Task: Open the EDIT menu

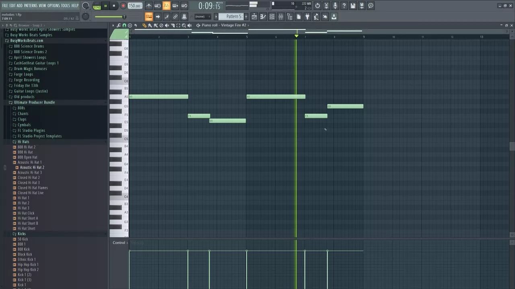Action: [x=12, y=5]
